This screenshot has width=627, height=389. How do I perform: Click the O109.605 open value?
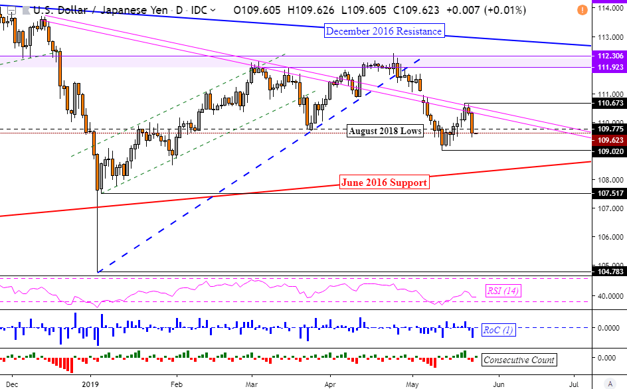click(257, 10)
